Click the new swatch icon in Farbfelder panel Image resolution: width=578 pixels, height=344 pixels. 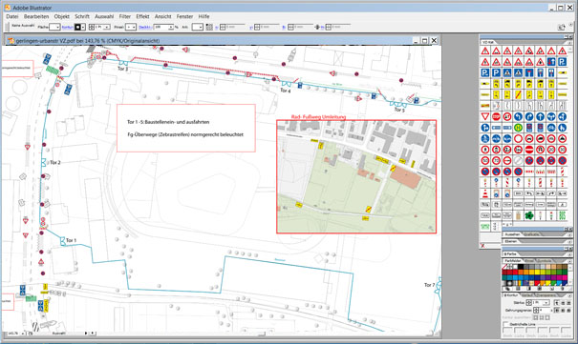[552, 289]
